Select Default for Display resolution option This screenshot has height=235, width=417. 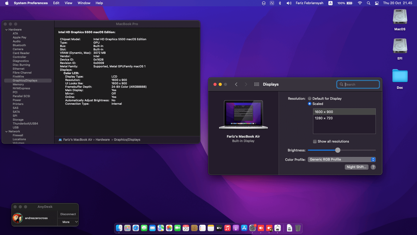click(x=310, y=98)
